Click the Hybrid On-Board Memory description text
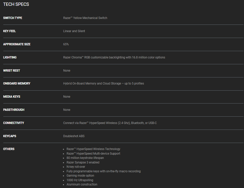This screenshot has height=188, width=244. (x=103, y=83)
